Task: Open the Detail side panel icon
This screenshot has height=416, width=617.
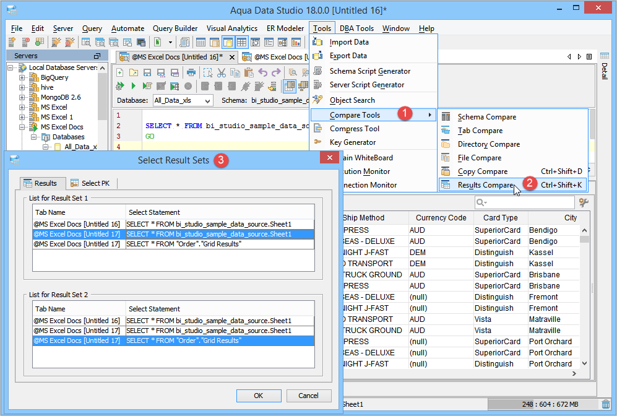Action: click(605, 57)
